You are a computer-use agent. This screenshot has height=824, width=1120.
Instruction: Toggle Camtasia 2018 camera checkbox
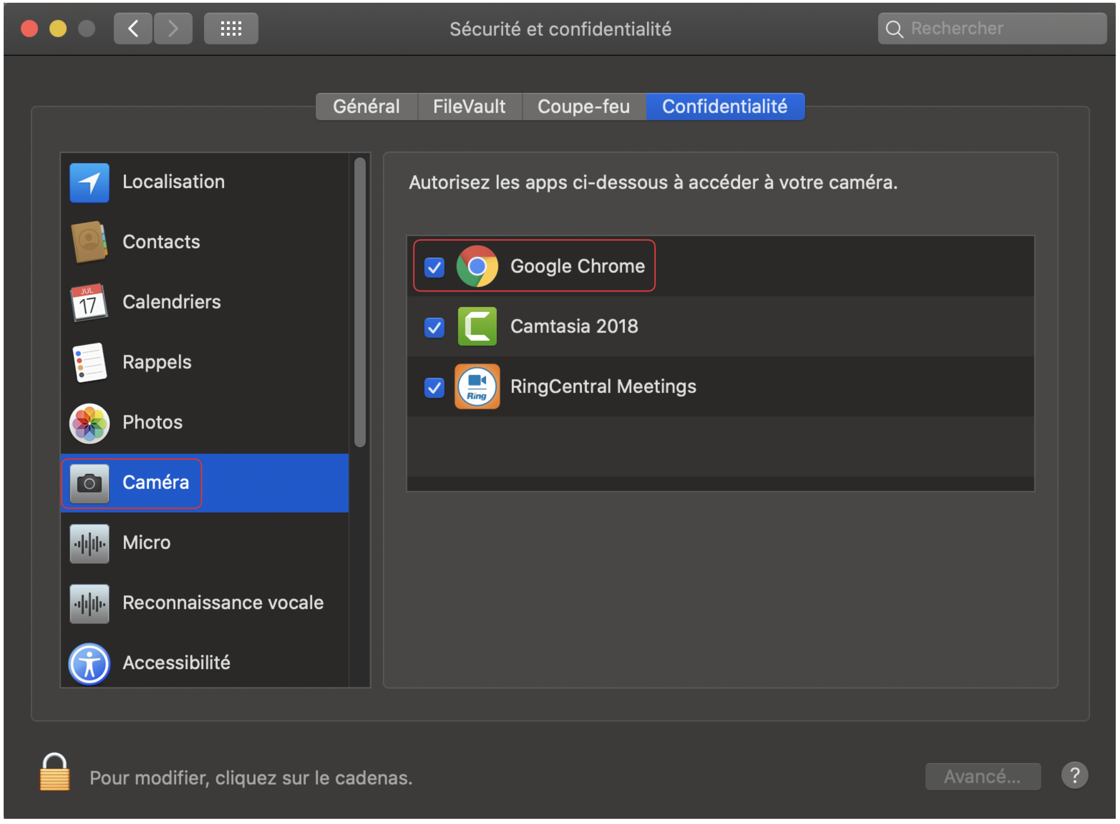[434, 328]
